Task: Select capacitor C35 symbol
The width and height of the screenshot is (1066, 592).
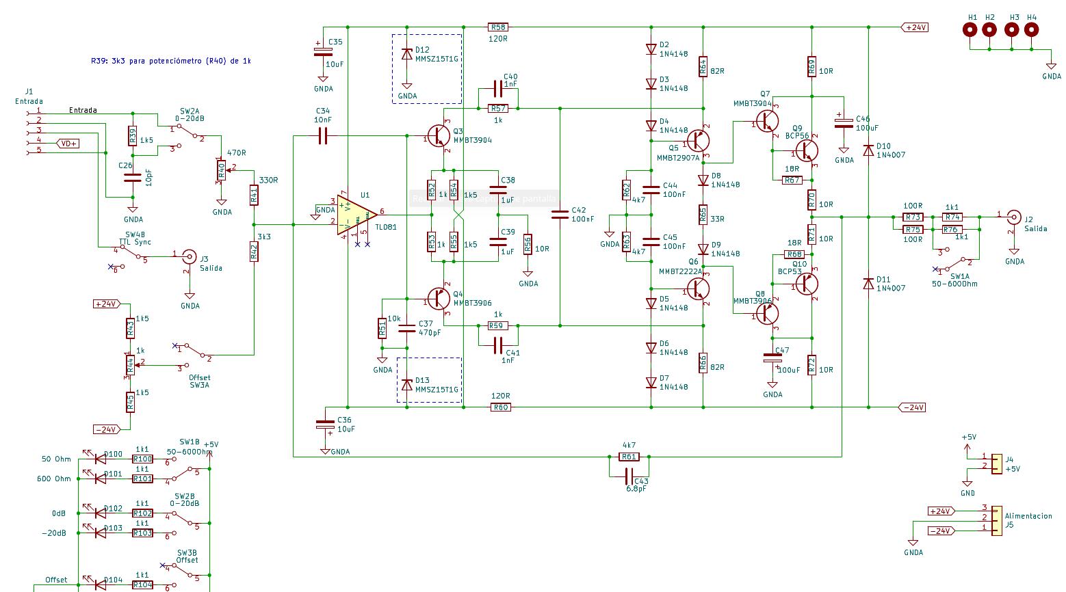Action: point(324,51)
